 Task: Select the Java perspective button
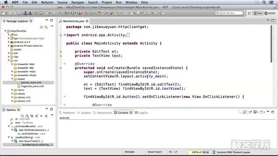click(x=258, y=13)
